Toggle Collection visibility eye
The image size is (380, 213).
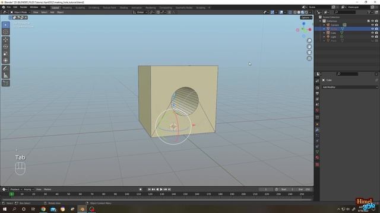(372, 21)
